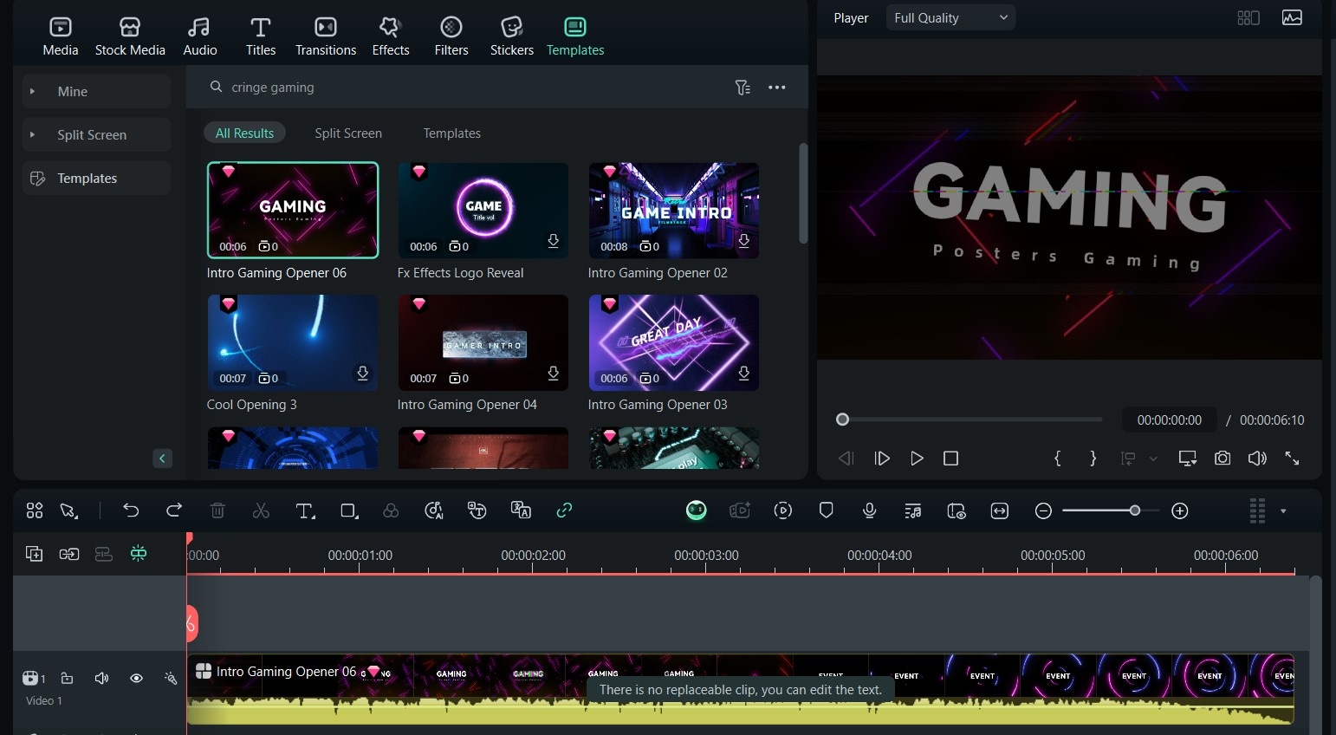Screen dimensions: 1336x735
Task: Add text with the Text tool
Action: pyautogui.click(x=305, y=511)
